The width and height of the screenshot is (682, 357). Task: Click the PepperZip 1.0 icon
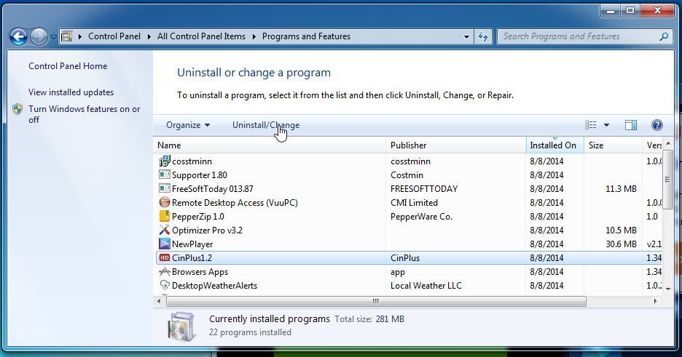coord(165,216)
